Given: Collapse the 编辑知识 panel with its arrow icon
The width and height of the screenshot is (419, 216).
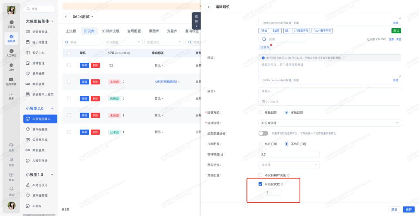Looking at the screenshot, I should pyautogui.click(x=209, y=7).
